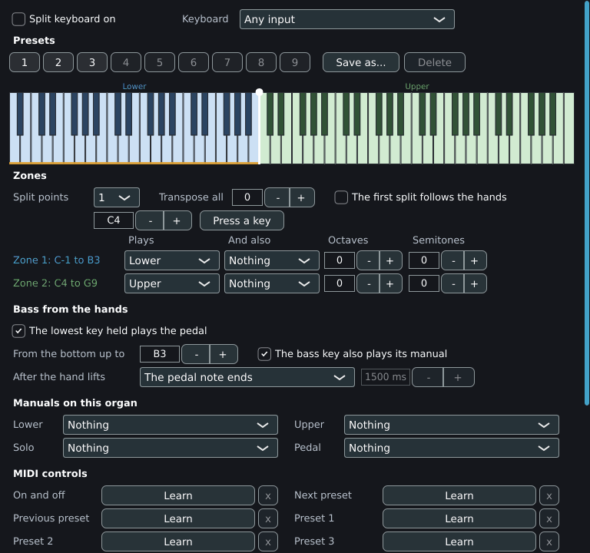Click Learn for Previous preset

point(178,518)
